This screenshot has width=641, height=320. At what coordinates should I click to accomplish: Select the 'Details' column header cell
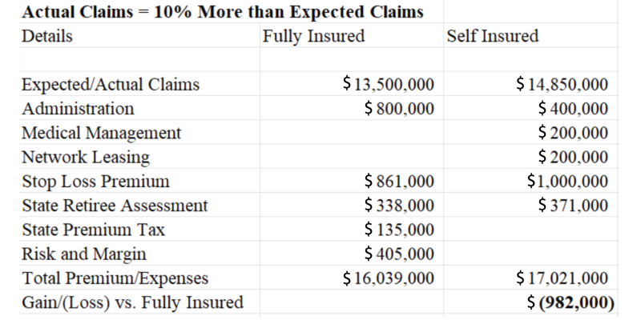pos(47,36)
